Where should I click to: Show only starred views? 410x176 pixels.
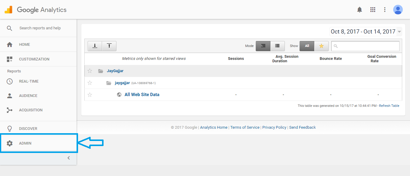click(321, 46)
